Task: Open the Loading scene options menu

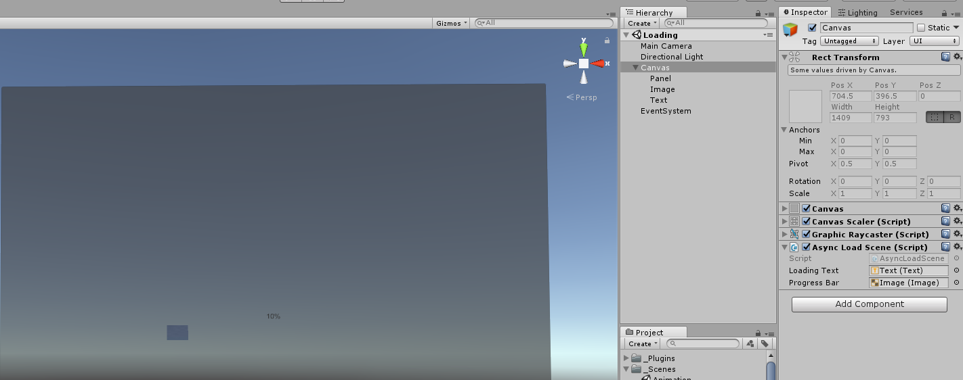Action: (768, 34)
